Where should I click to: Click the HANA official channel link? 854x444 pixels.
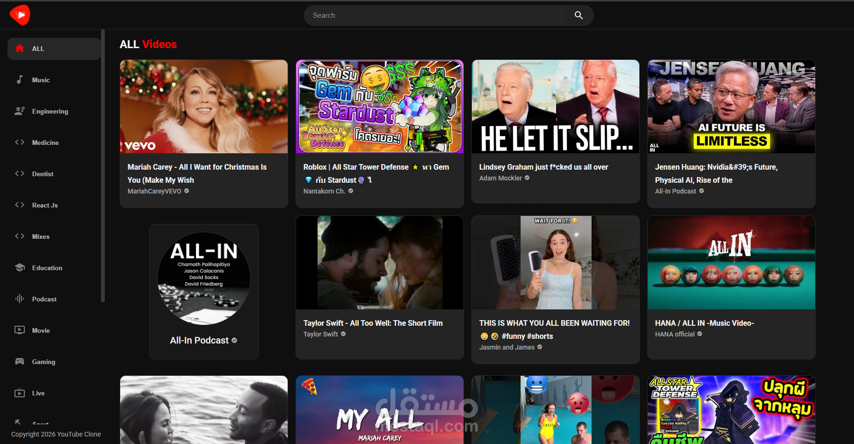[x=675, y=334]
